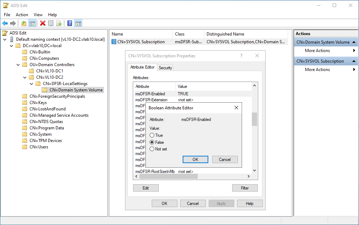Image resolution: width=359 pixels, height=225 pixels.
Task: Collapse the CN=VL10-DC2 tree node
Action: click(x=25, y=77)
